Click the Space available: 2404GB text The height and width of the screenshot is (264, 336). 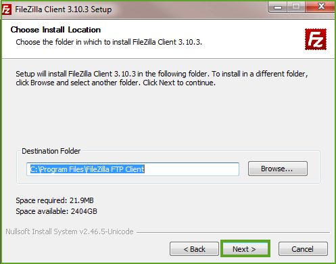tap(56, 211)
